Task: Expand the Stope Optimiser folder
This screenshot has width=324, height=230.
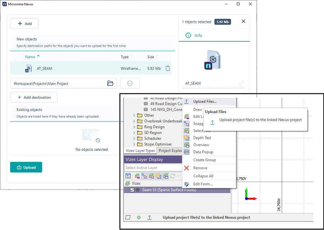Action: [134, 144]
